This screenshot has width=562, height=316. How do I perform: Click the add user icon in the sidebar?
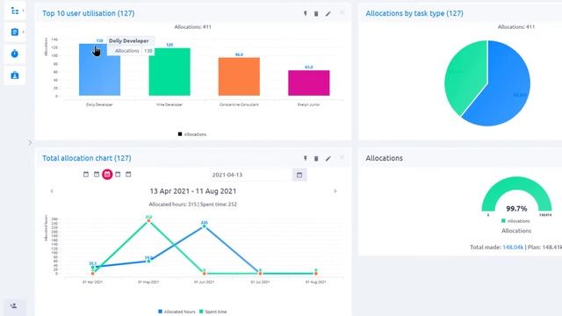point(14,306)
